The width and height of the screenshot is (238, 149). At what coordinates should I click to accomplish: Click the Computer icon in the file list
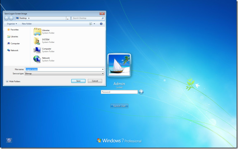coord(37,50)
